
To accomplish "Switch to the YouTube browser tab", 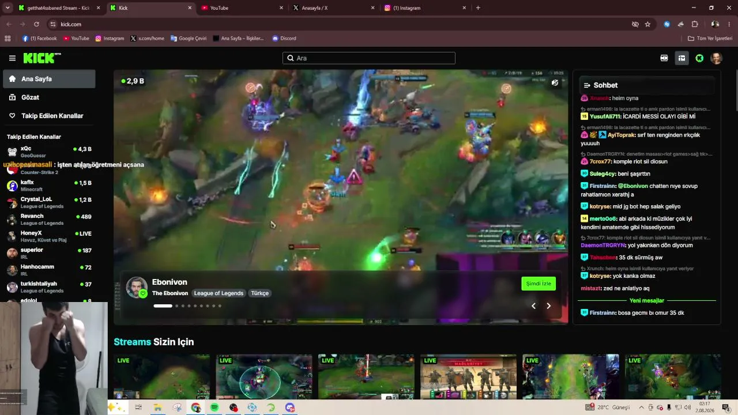I will pyautogui.click(x=242, y=8).
